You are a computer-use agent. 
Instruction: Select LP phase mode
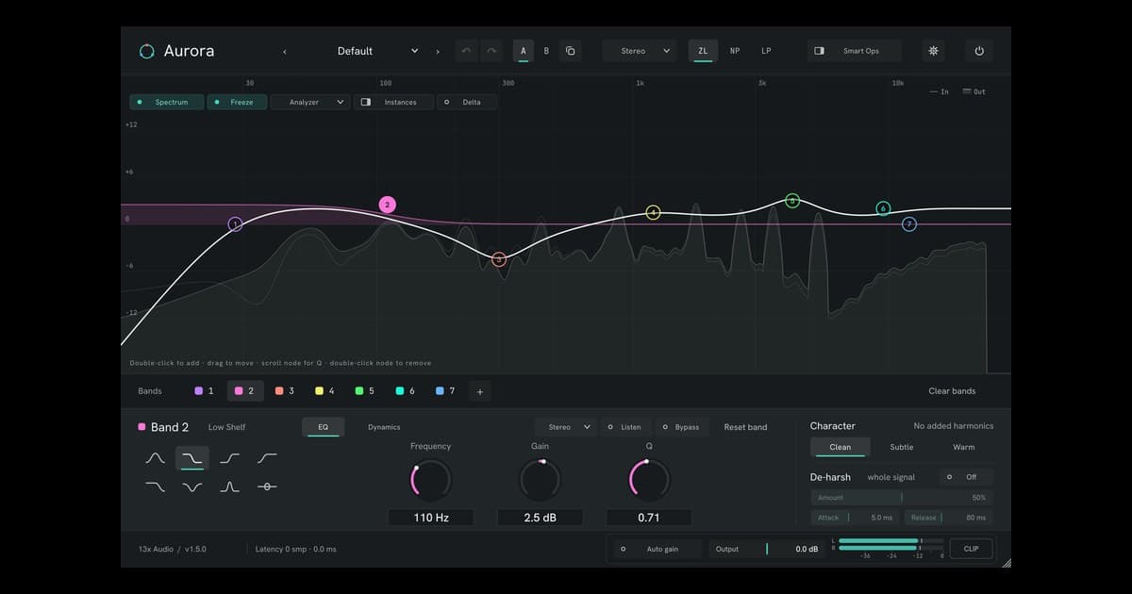pyautogui.click(x=766, y=51)
